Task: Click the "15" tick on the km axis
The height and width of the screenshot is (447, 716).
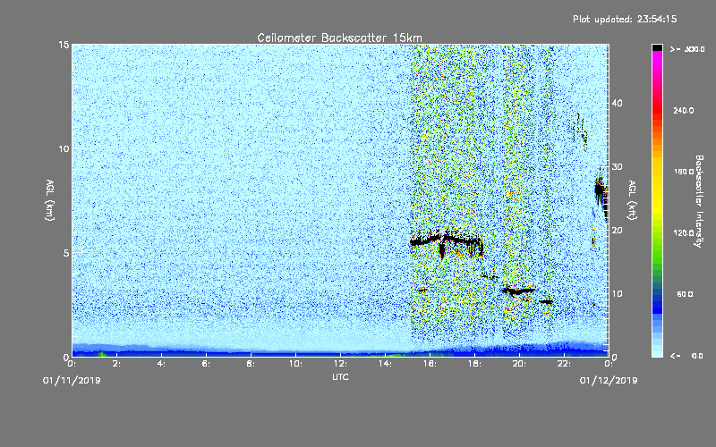Action: point(64,45)
